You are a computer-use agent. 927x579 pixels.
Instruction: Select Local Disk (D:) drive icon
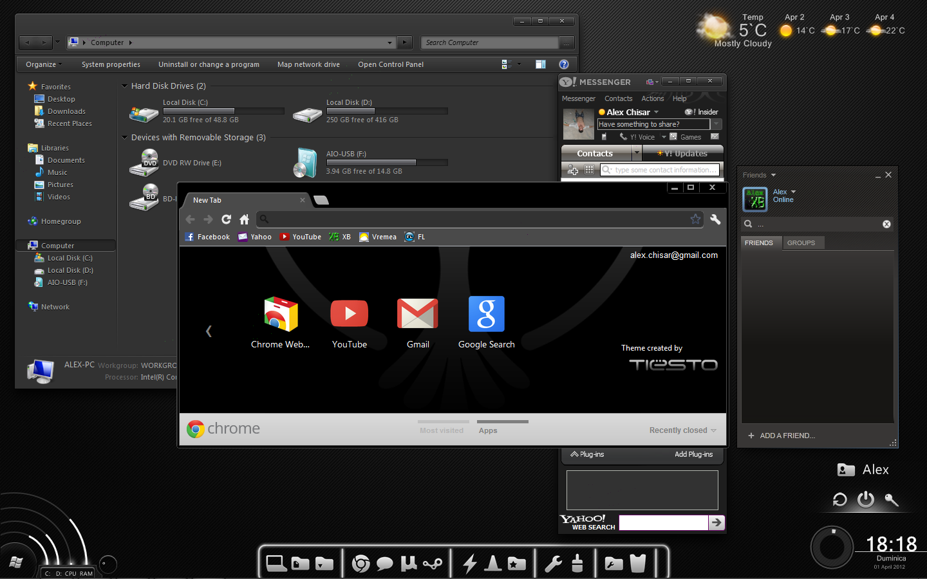coord(307,115)
